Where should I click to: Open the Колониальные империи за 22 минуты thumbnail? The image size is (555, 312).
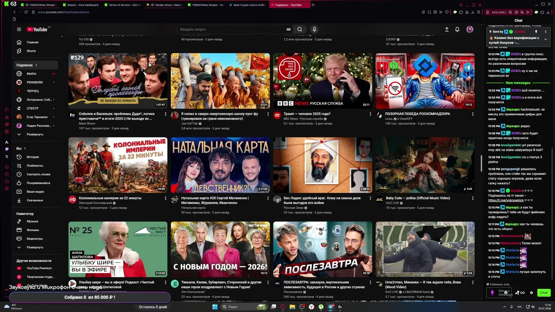pyautogui.click(x=118, y=165)
